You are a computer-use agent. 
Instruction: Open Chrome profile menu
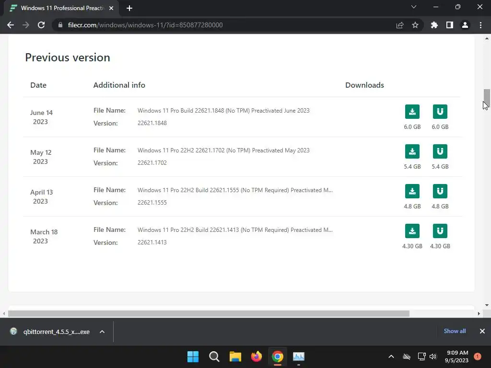click(465, 25)
